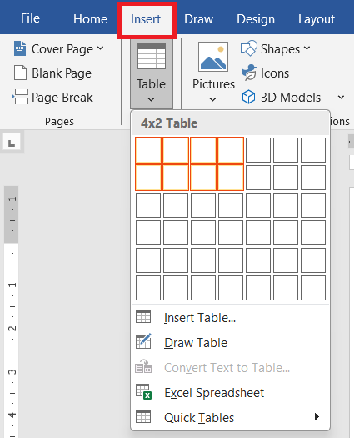The width and height of the screenshot is (354, 438).
Task: Click the Blank Page icon
Action: pos(20,73)
